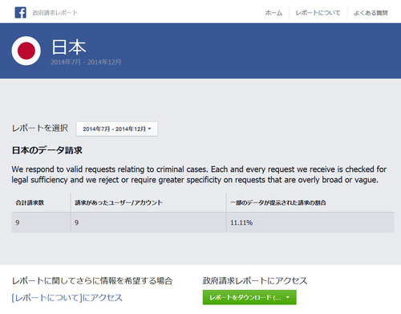Click the 日本のデータ請求 heading
This screenshot has height=314, width=401.
tap(47, 150)
